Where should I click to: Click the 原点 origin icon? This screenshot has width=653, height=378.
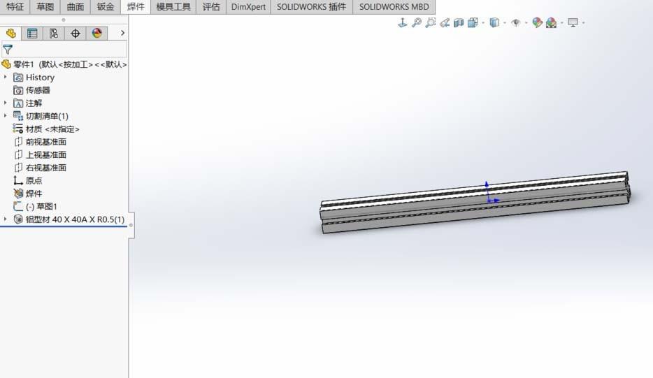18,181
